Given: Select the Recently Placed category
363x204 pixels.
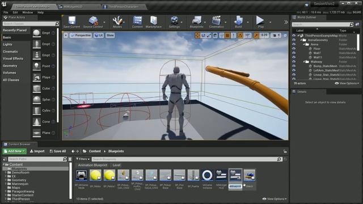Looking at the screenshot, I should pyautogui.click(x=15, y=30).
